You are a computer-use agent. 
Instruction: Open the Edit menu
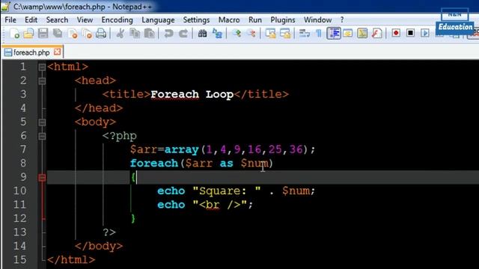pyautogui.click(x=31, y=20)
